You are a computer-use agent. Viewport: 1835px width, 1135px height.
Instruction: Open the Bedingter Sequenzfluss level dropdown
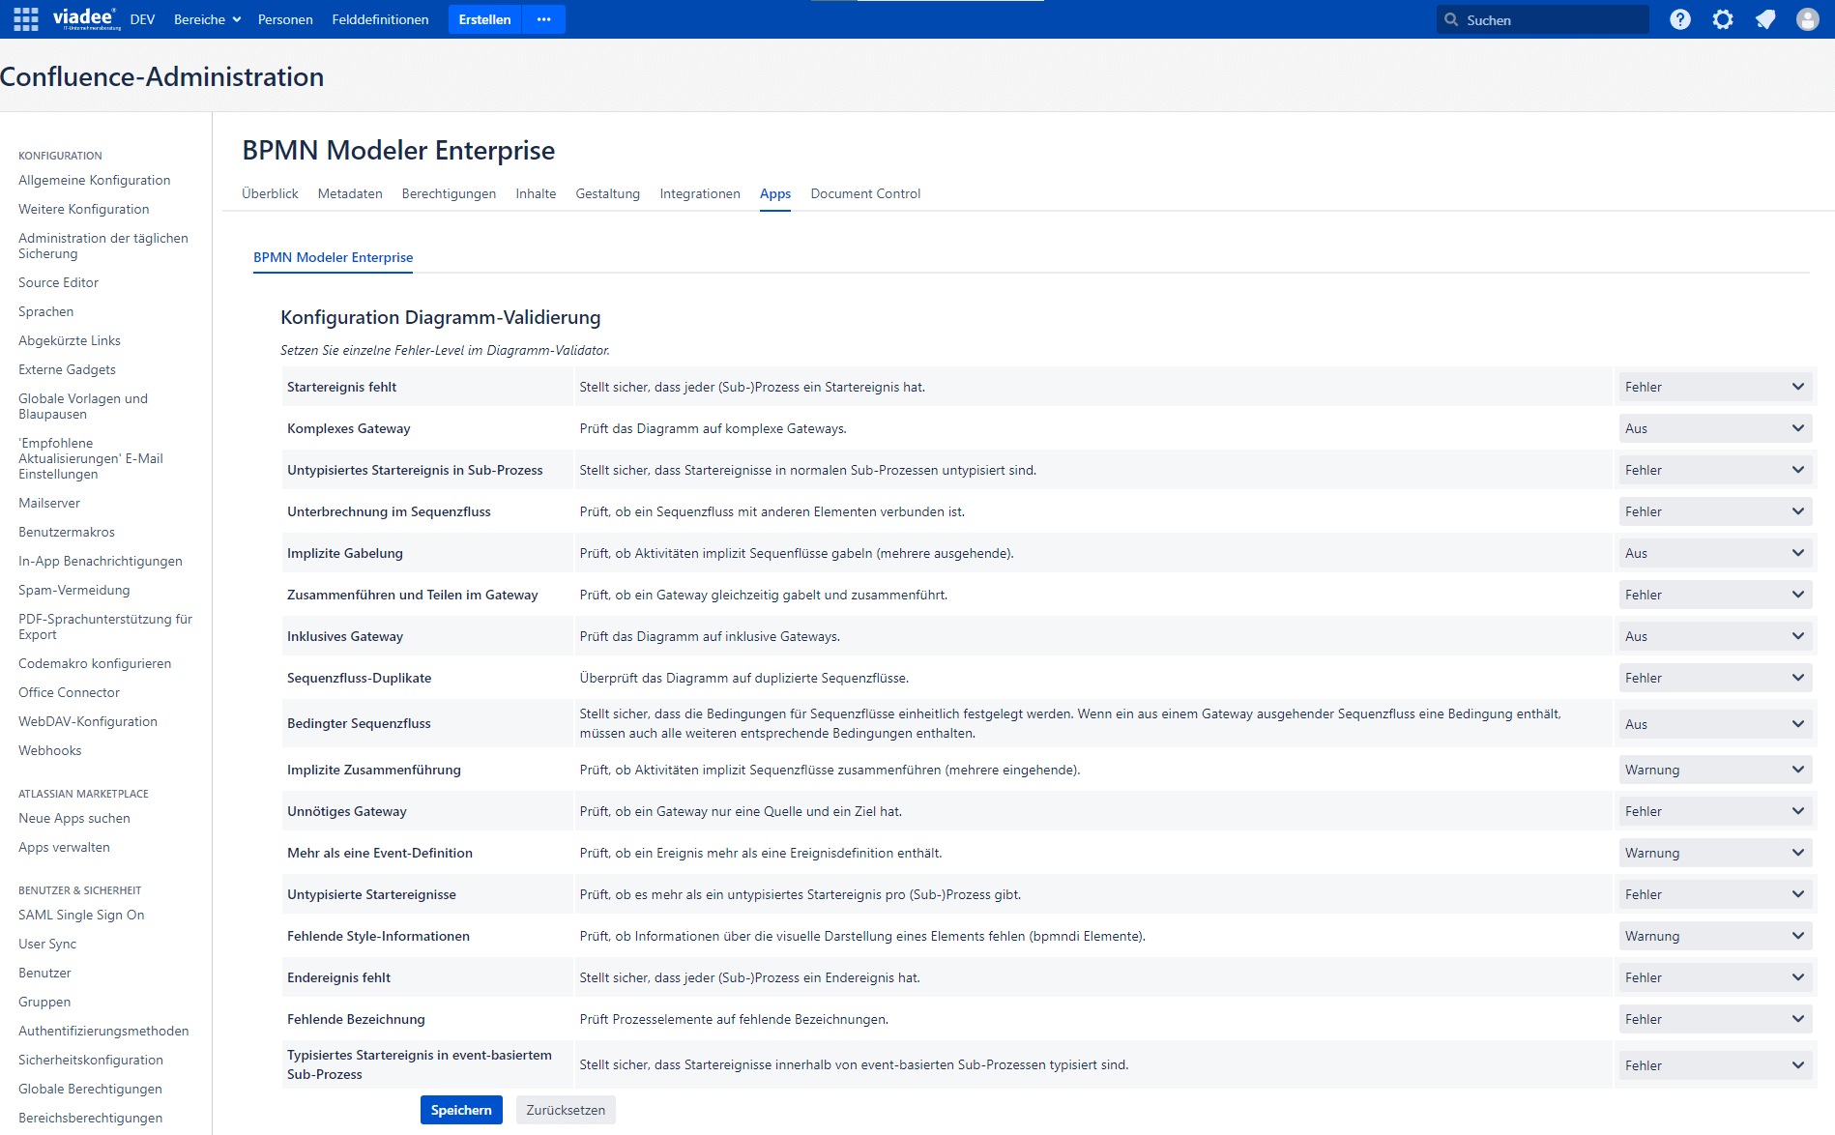pos(1715,724)
